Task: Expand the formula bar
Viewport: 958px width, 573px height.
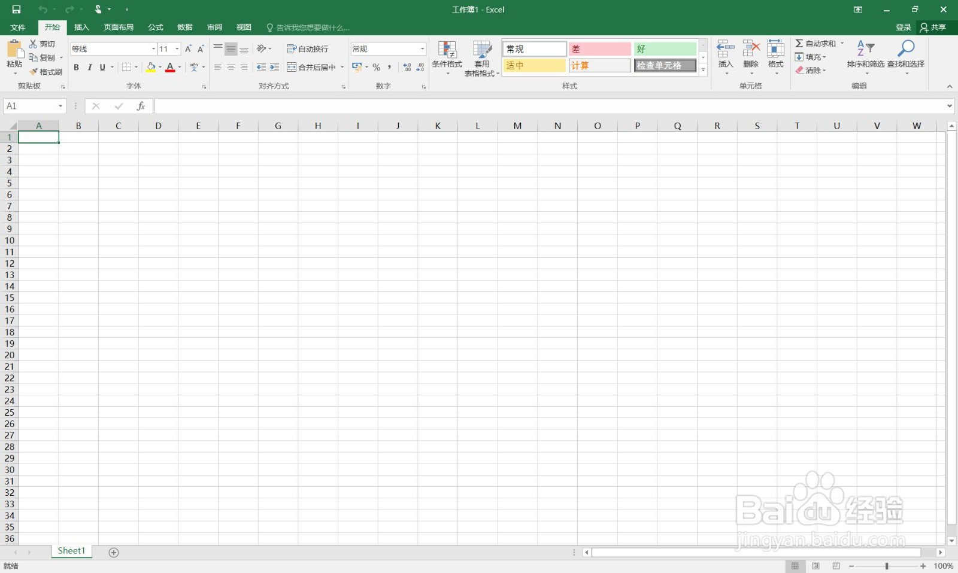Action: [950, 106]
